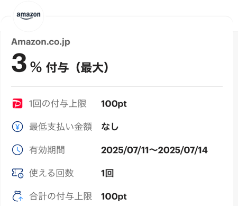Click the なし value

(109, 127)
